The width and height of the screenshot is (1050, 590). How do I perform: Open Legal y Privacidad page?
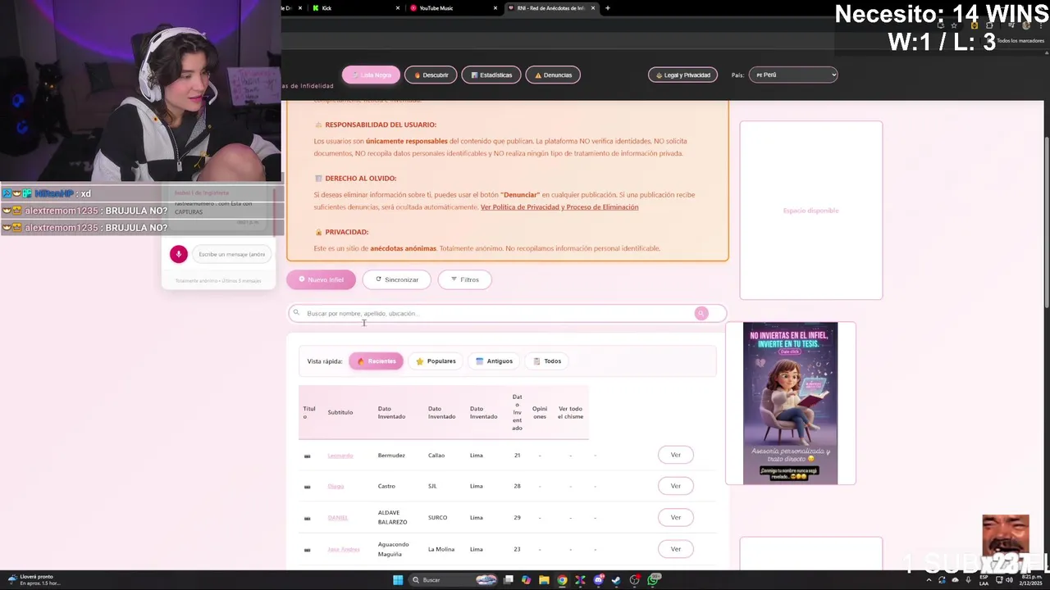point(682,75)
